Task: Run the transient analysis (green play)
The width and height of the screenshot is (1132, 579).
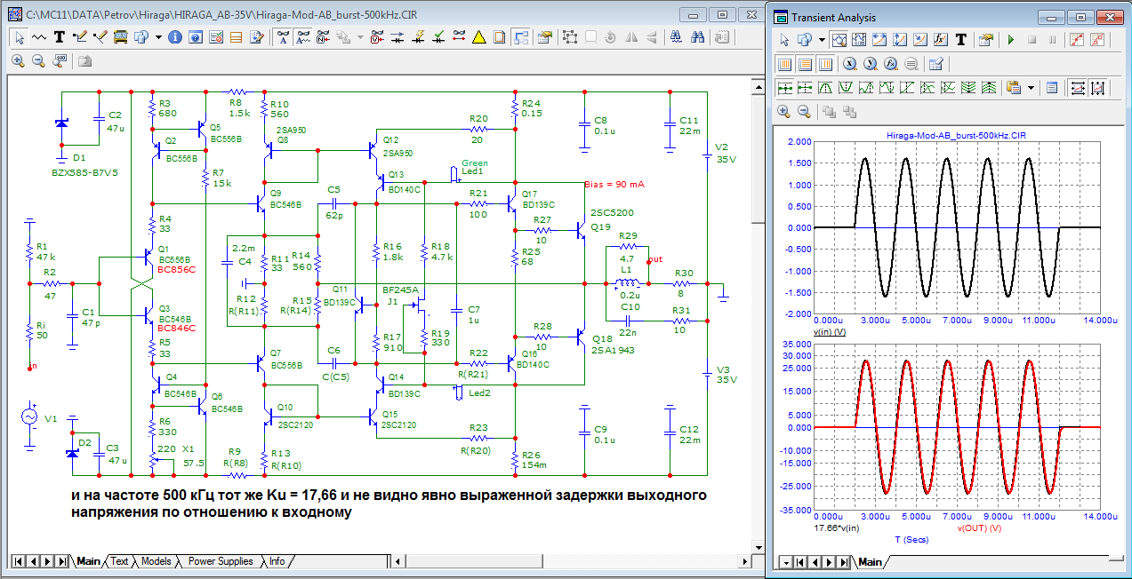Action: coord(1010,40)
